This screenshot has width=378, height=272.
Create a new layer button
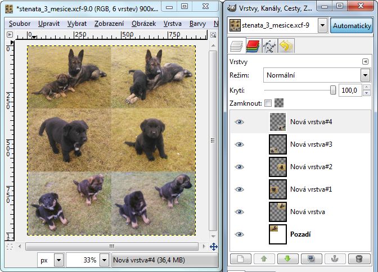pyautogui.click(x=241, y=259)
